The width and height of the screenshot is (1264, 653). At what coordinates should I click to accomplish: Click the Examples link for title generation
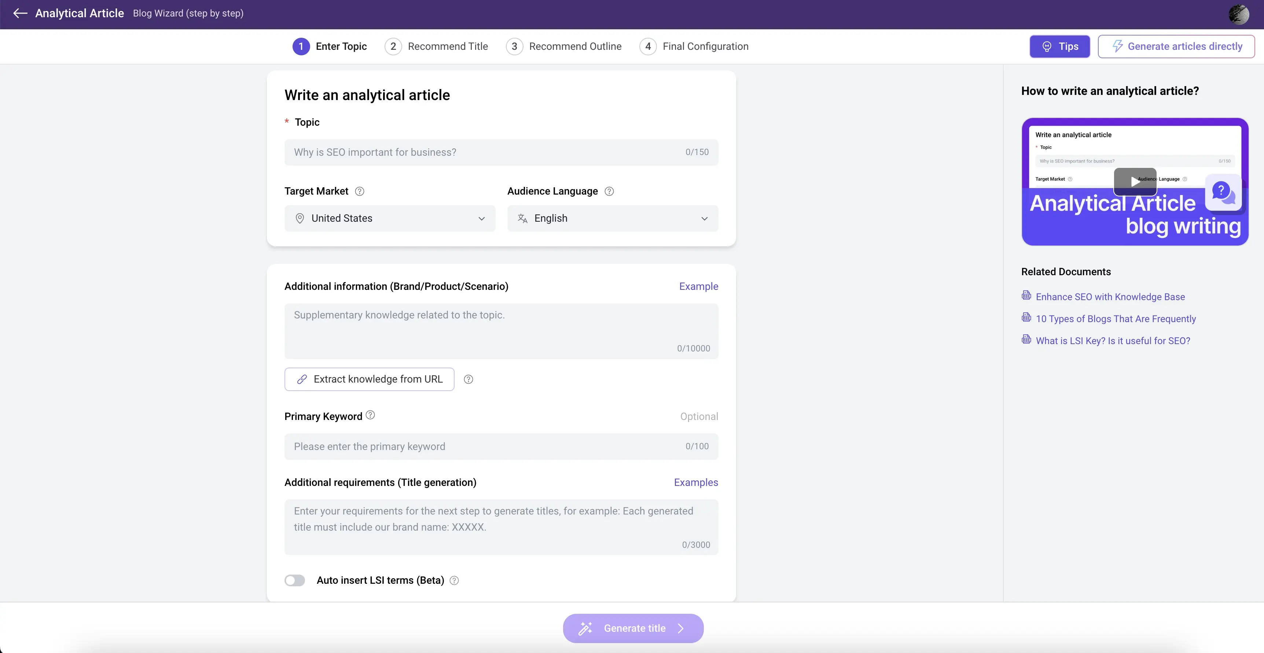[696, 482]
